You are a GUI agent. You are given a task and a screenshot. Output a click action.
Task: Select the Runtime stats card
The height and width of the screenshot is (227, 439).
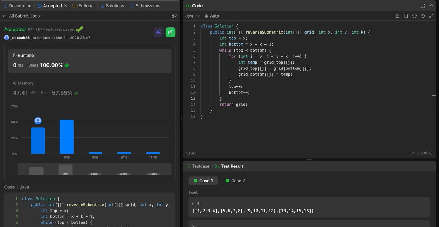[x=90, y=61]
